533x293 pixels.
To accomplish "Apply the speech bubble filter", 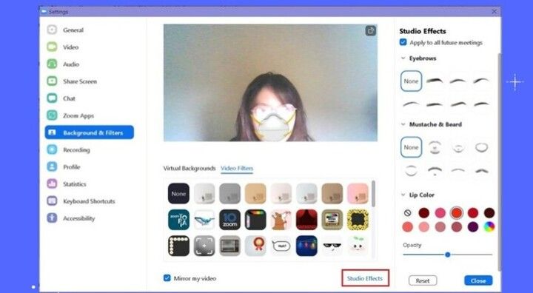I will 281,246.
